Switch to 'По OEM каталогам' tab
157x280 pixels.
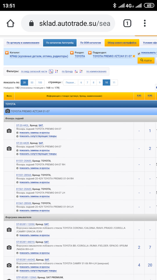pyautogui.click(x=91, y=43)
